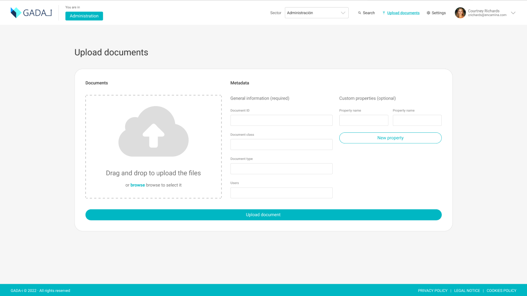
Task: Open the Cookies Policy link
Action: (501, 291)
